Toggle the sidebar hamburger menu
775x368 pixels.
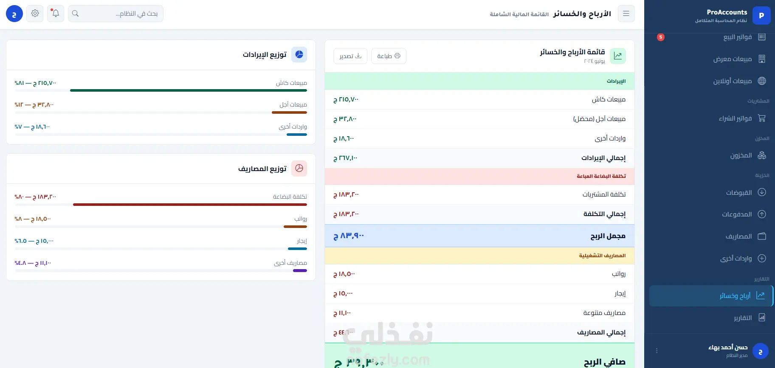[626, 14]
